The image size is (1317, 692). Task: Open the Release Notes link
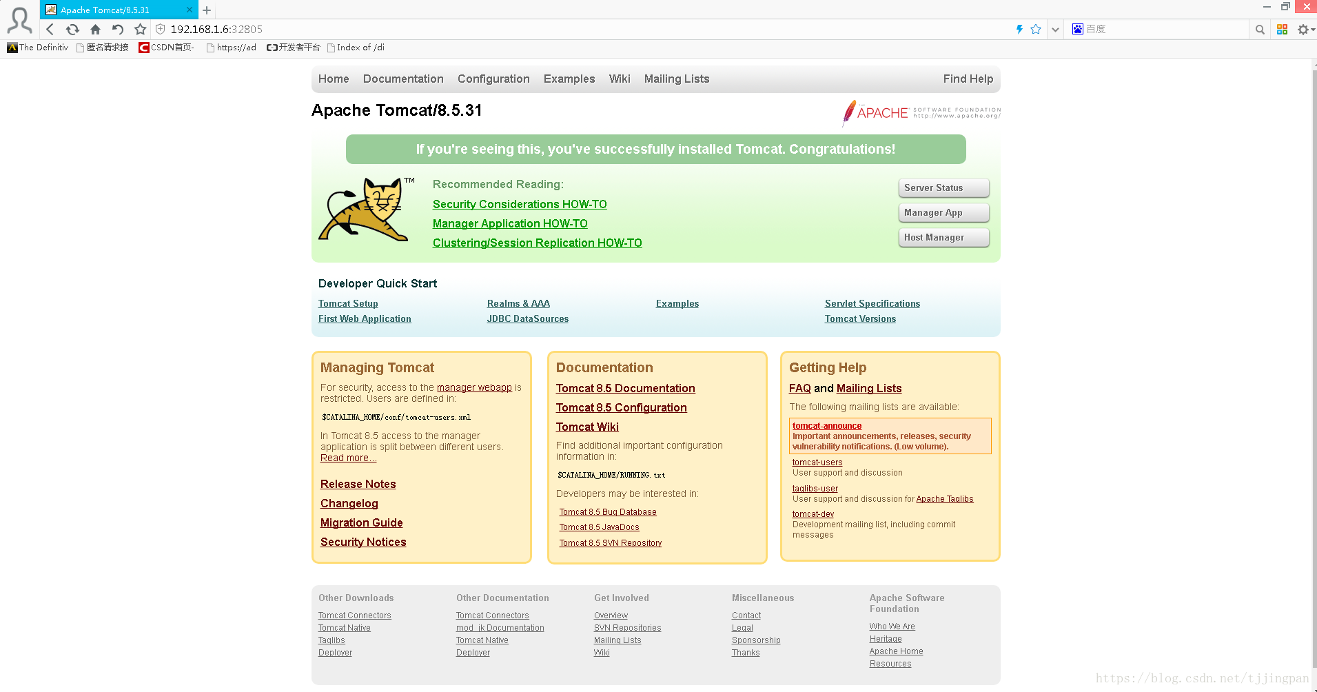tap(358, 484)
